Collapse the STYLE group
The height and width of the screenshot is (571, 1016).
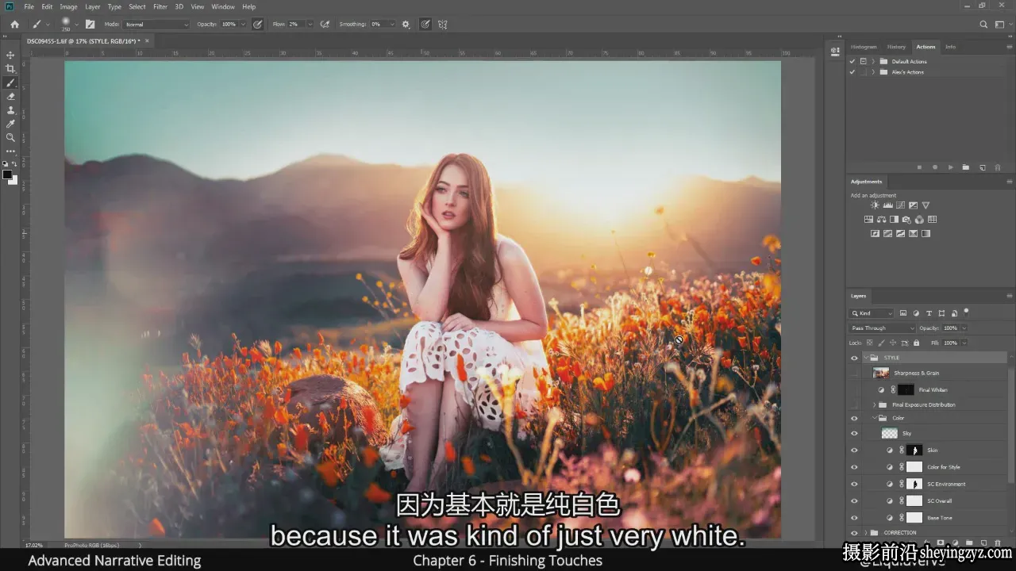[x=865, y=358]
